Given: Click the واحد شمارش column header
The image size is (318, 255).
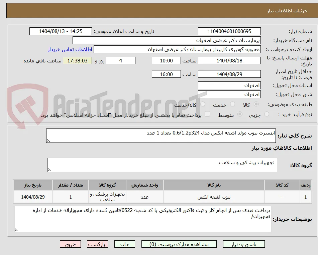Looking at the screenshot, I should [x=145, y=185].
